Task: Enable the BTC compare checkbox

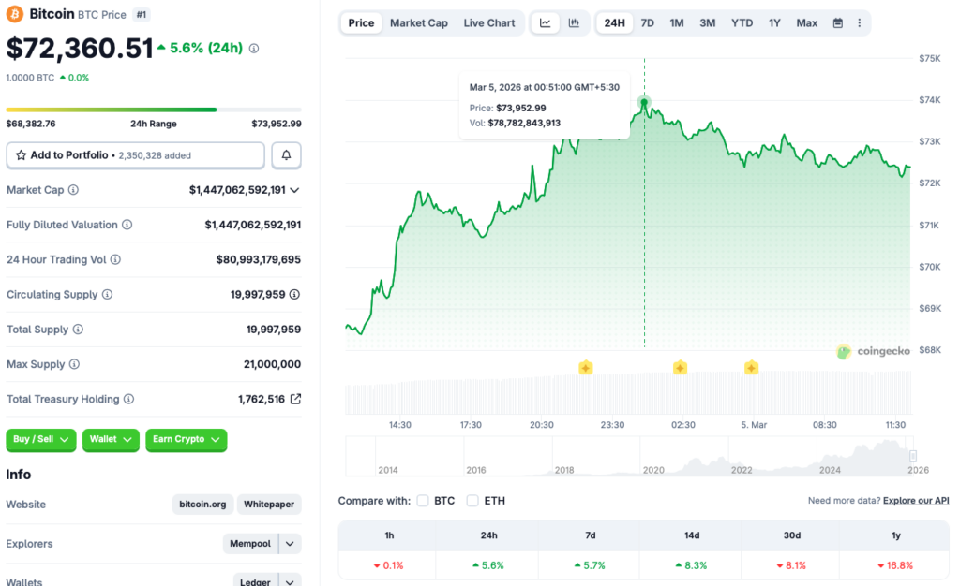Action: click(x=423, y=501)
